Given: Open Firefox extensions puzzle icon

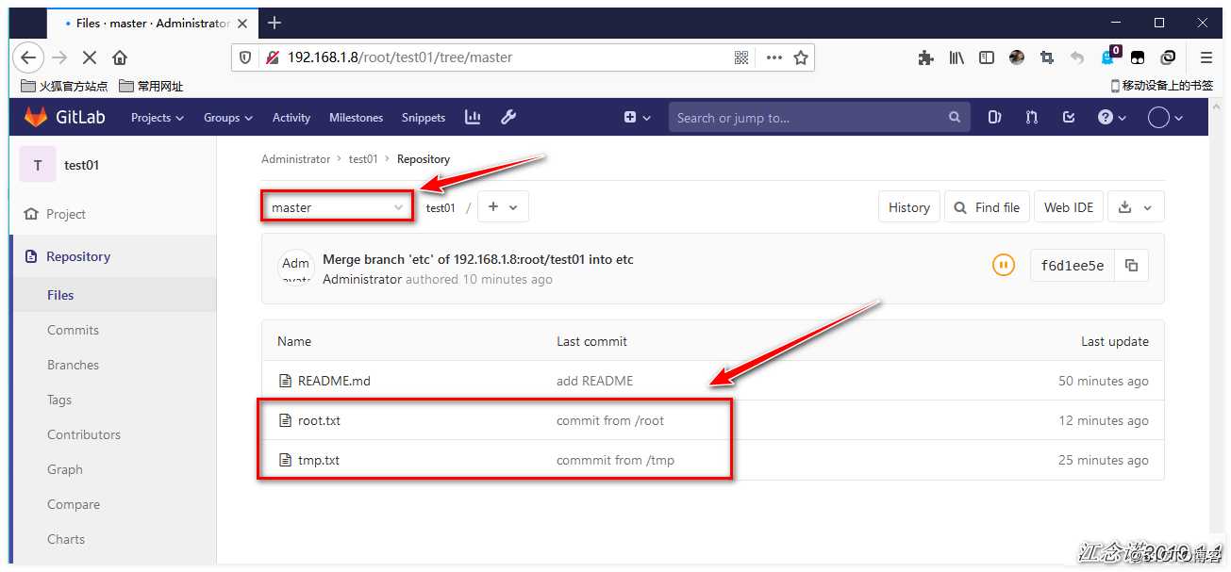Looking at the screenshot, I should pyautogui.click(x=925, y=57).
